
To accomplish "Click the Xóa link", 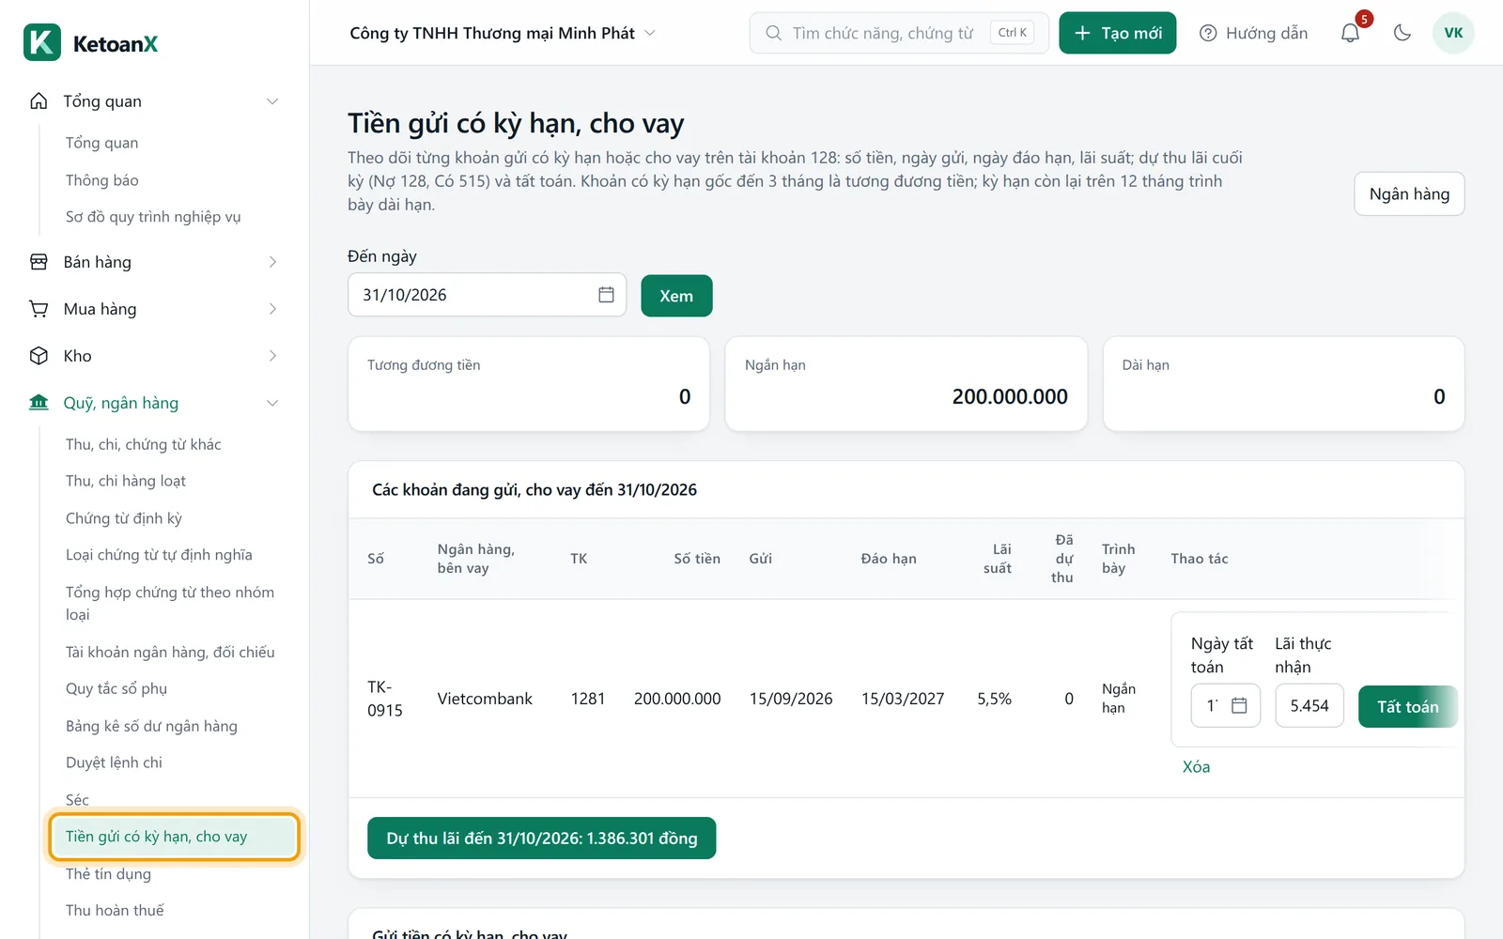I will pos(1196,766).
